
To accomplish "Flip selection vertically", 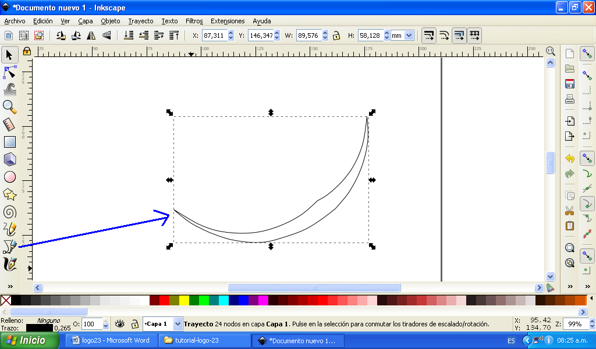I will point(107,35).
